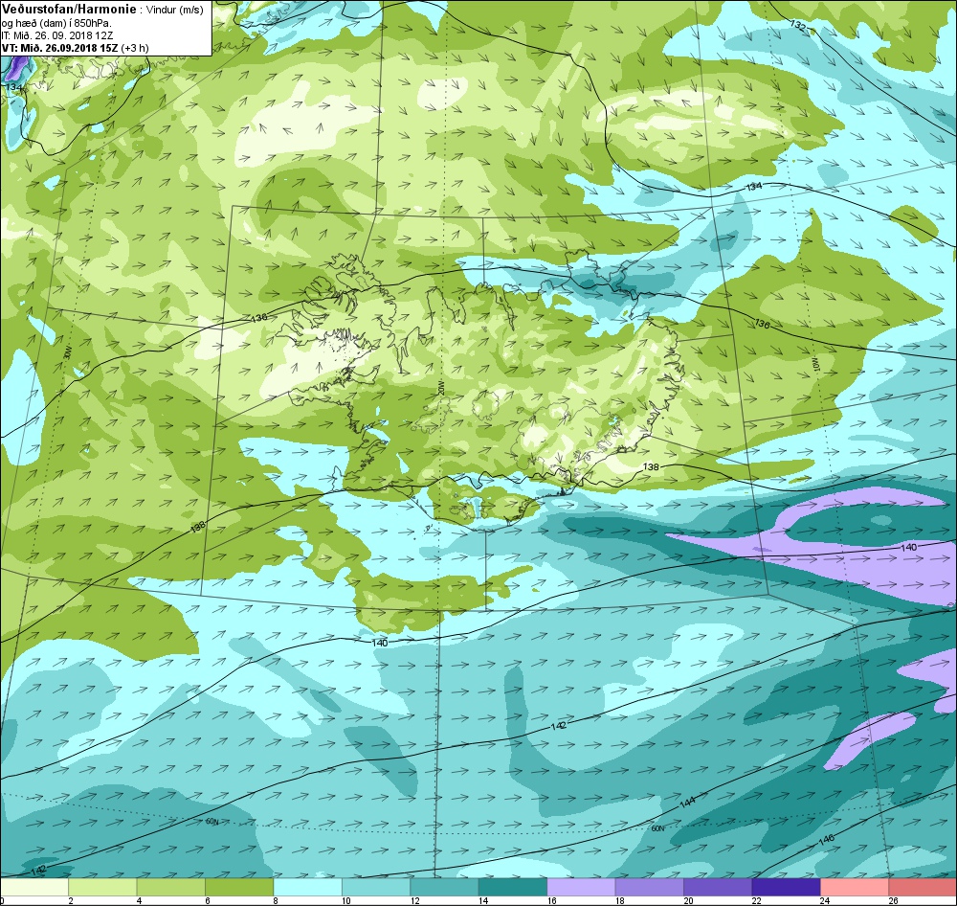Click the '146' contour label
The image size is (957, 906).
pos(826,840)
